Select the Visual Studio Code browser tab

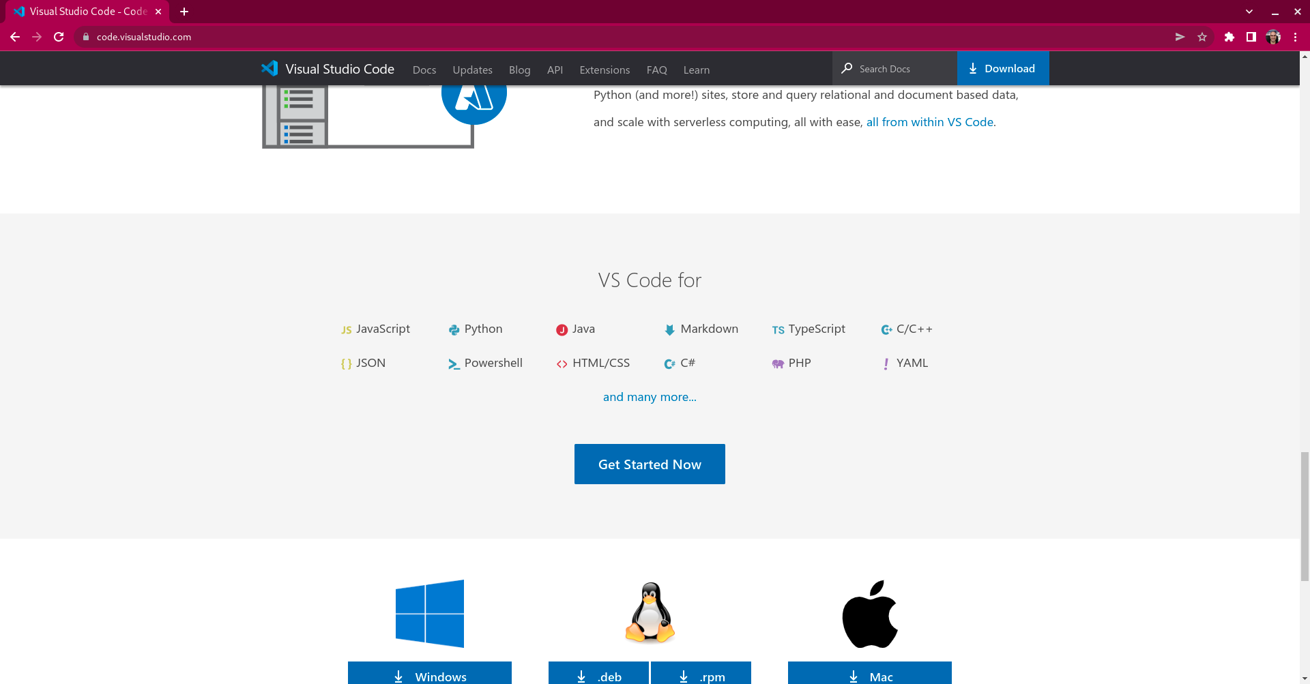point(87,12)
